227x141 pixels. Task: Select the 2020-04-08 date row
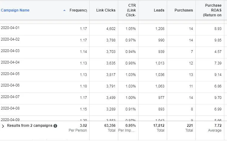(10, 108)
